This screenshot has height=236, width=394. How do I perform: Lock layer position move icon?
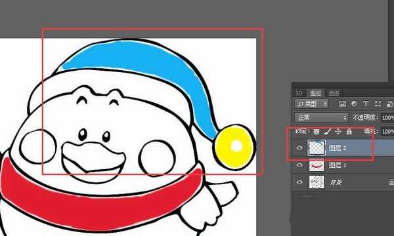click(x=338, y=131)
